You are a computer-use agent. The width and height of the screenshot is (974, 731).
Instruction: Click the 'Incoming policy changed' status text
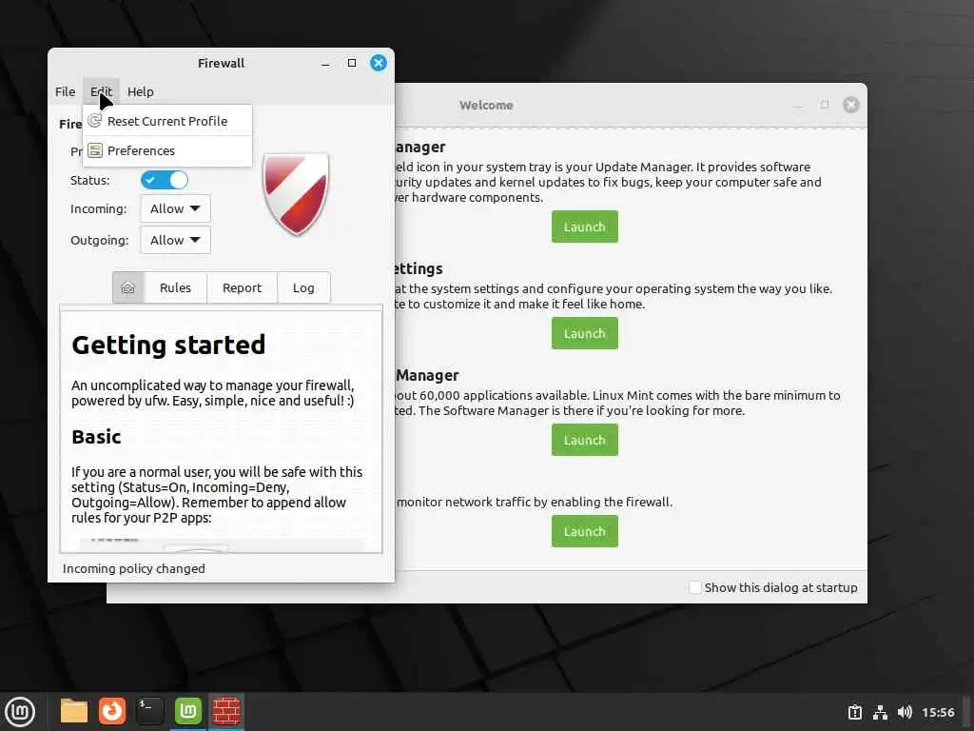pyautogui.click(x=133, y=568)
